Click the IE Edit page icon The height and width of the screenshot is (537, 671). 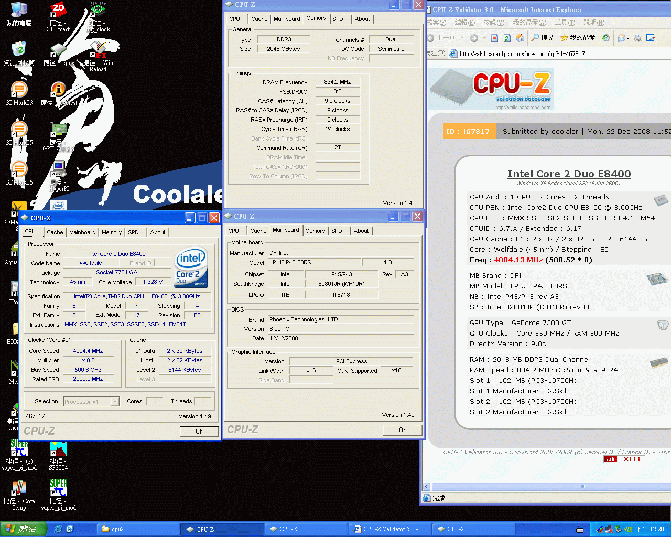tap(651, 38)
